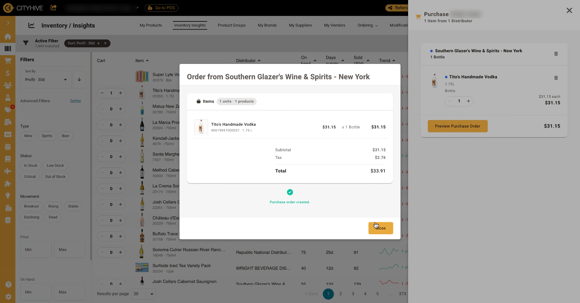Click Go to POS button
Image resolution: width=580 pixels, height=303 pixels.
coord(161,8)
